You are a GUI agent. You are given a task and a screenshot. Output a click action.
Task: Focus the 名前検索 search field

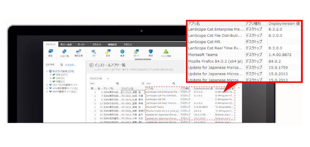pos(52,65)
